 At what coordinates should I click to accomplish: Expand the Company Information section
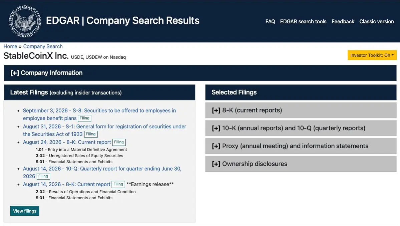click(x=200, y=73)
